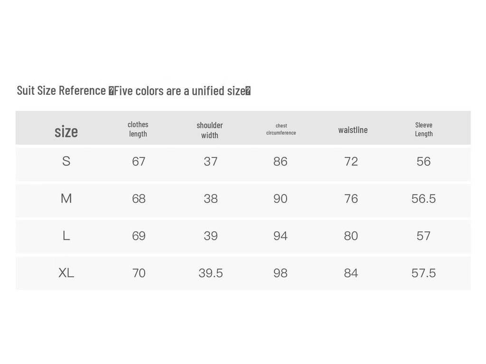Select chest circumference value 90
Image resolution: width=486 pixels, height=364 pixels.
pyautogui.click(x=280, y=199)
